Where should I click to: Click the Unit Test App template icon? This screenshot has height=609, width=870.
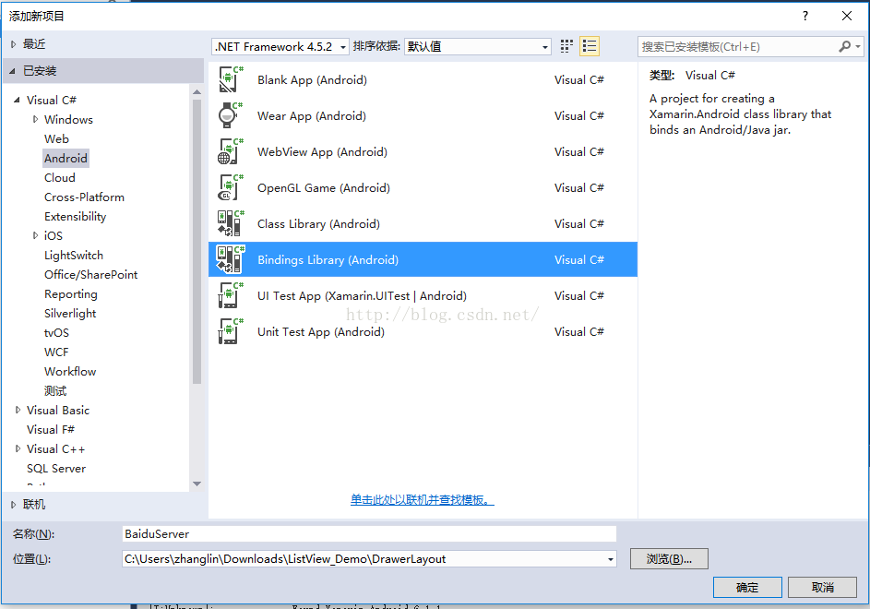(x=231, y=331)
